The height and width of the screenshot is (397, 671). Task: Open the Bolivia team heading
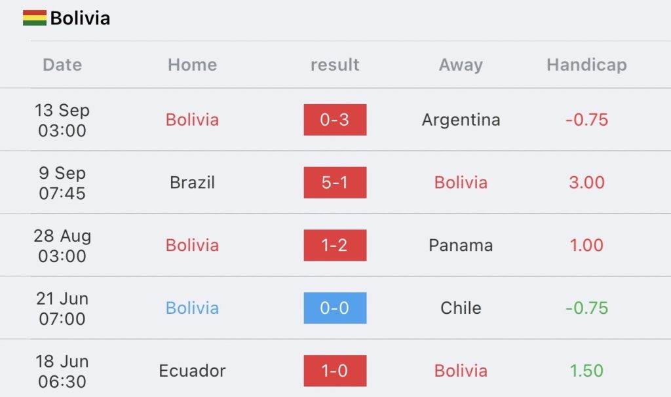[80, 18]
